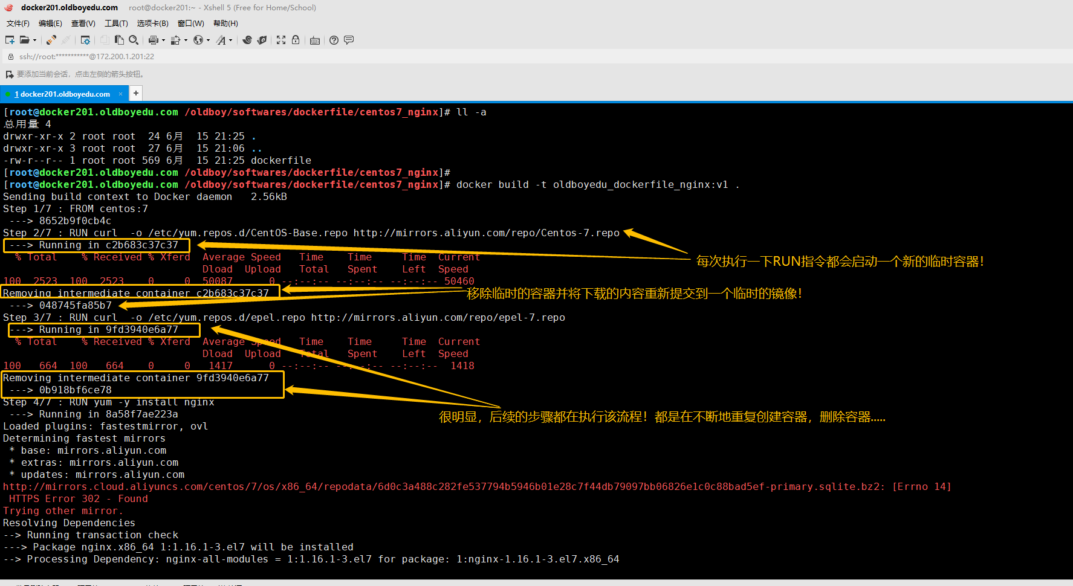Add a new tab with plus button
This screenshot has width=1073, height=586.
click(x=136, y=93)
